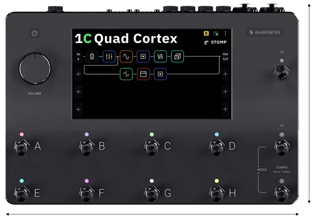Tap footswitch H
317x223 pixels.
click(217, 193)
